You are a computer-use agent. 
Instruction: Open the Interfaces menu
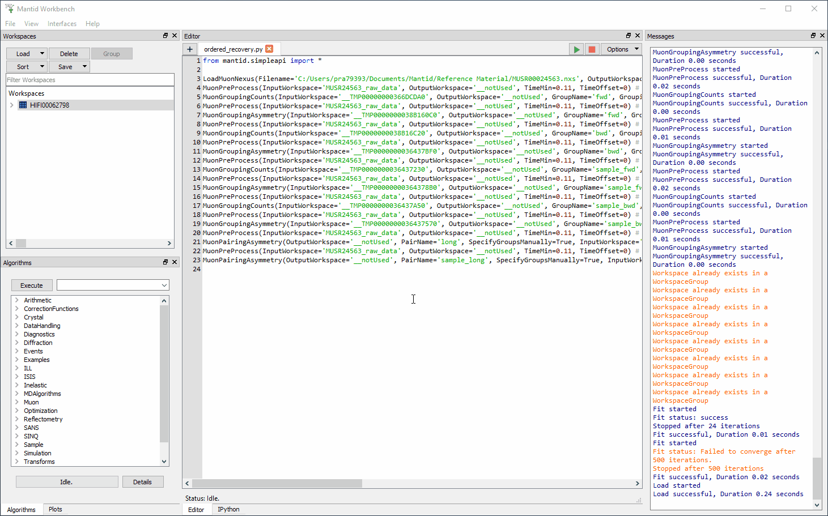(62, 24)
